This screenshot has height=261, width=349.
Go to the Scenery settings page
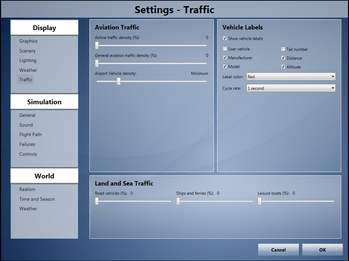pyautogui.click(x=27, y=51)
